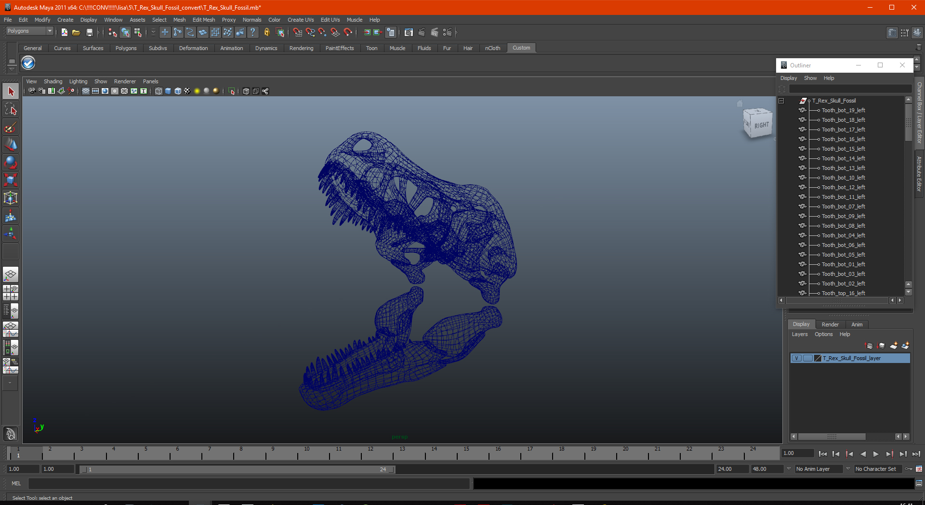Choose the Paint Selection brush tool

pyautogui.click(x=11, y=127)
